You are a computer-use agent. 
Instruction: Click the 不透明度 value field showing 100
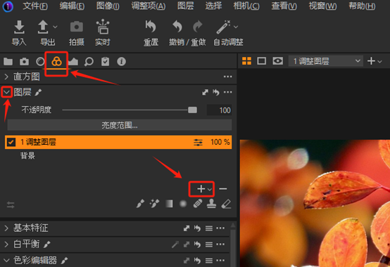pyautogui.click(x=219, y=110)
